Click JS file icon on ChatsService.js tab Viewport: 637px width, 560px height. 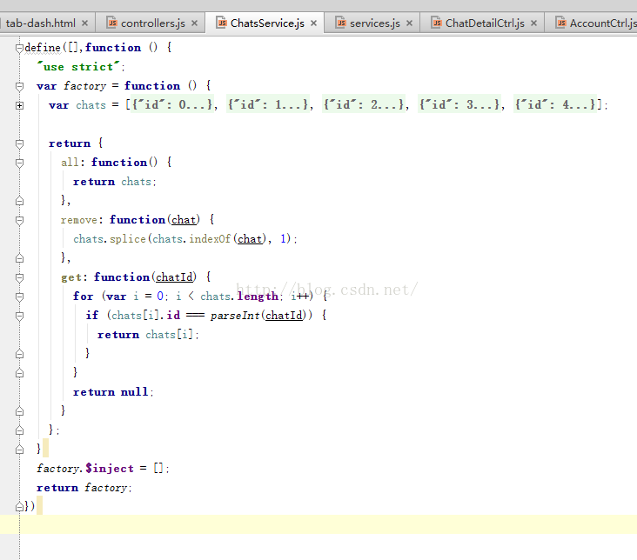coord(221,23)
